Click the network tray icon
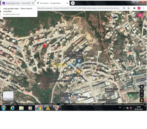 (x=131, y=108)
